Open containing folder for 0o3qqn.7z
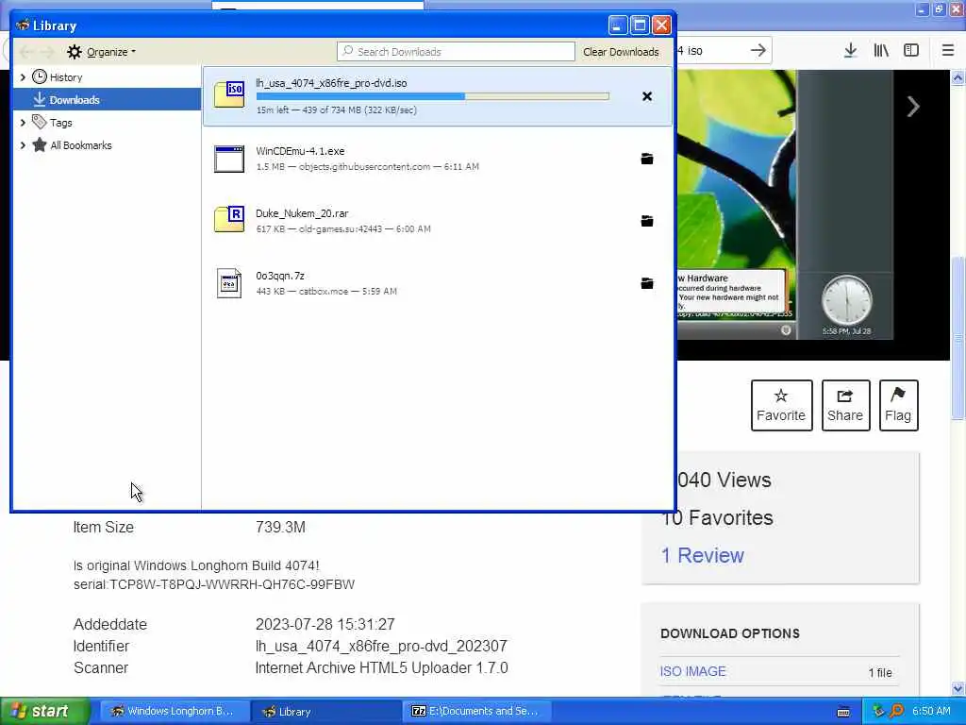The width and height of the screenshot is (966, 725). coord(647,283)
